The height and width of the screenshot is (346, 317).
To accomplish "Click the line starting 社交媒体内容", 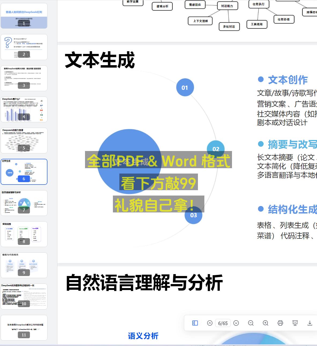I will (287, 114).
